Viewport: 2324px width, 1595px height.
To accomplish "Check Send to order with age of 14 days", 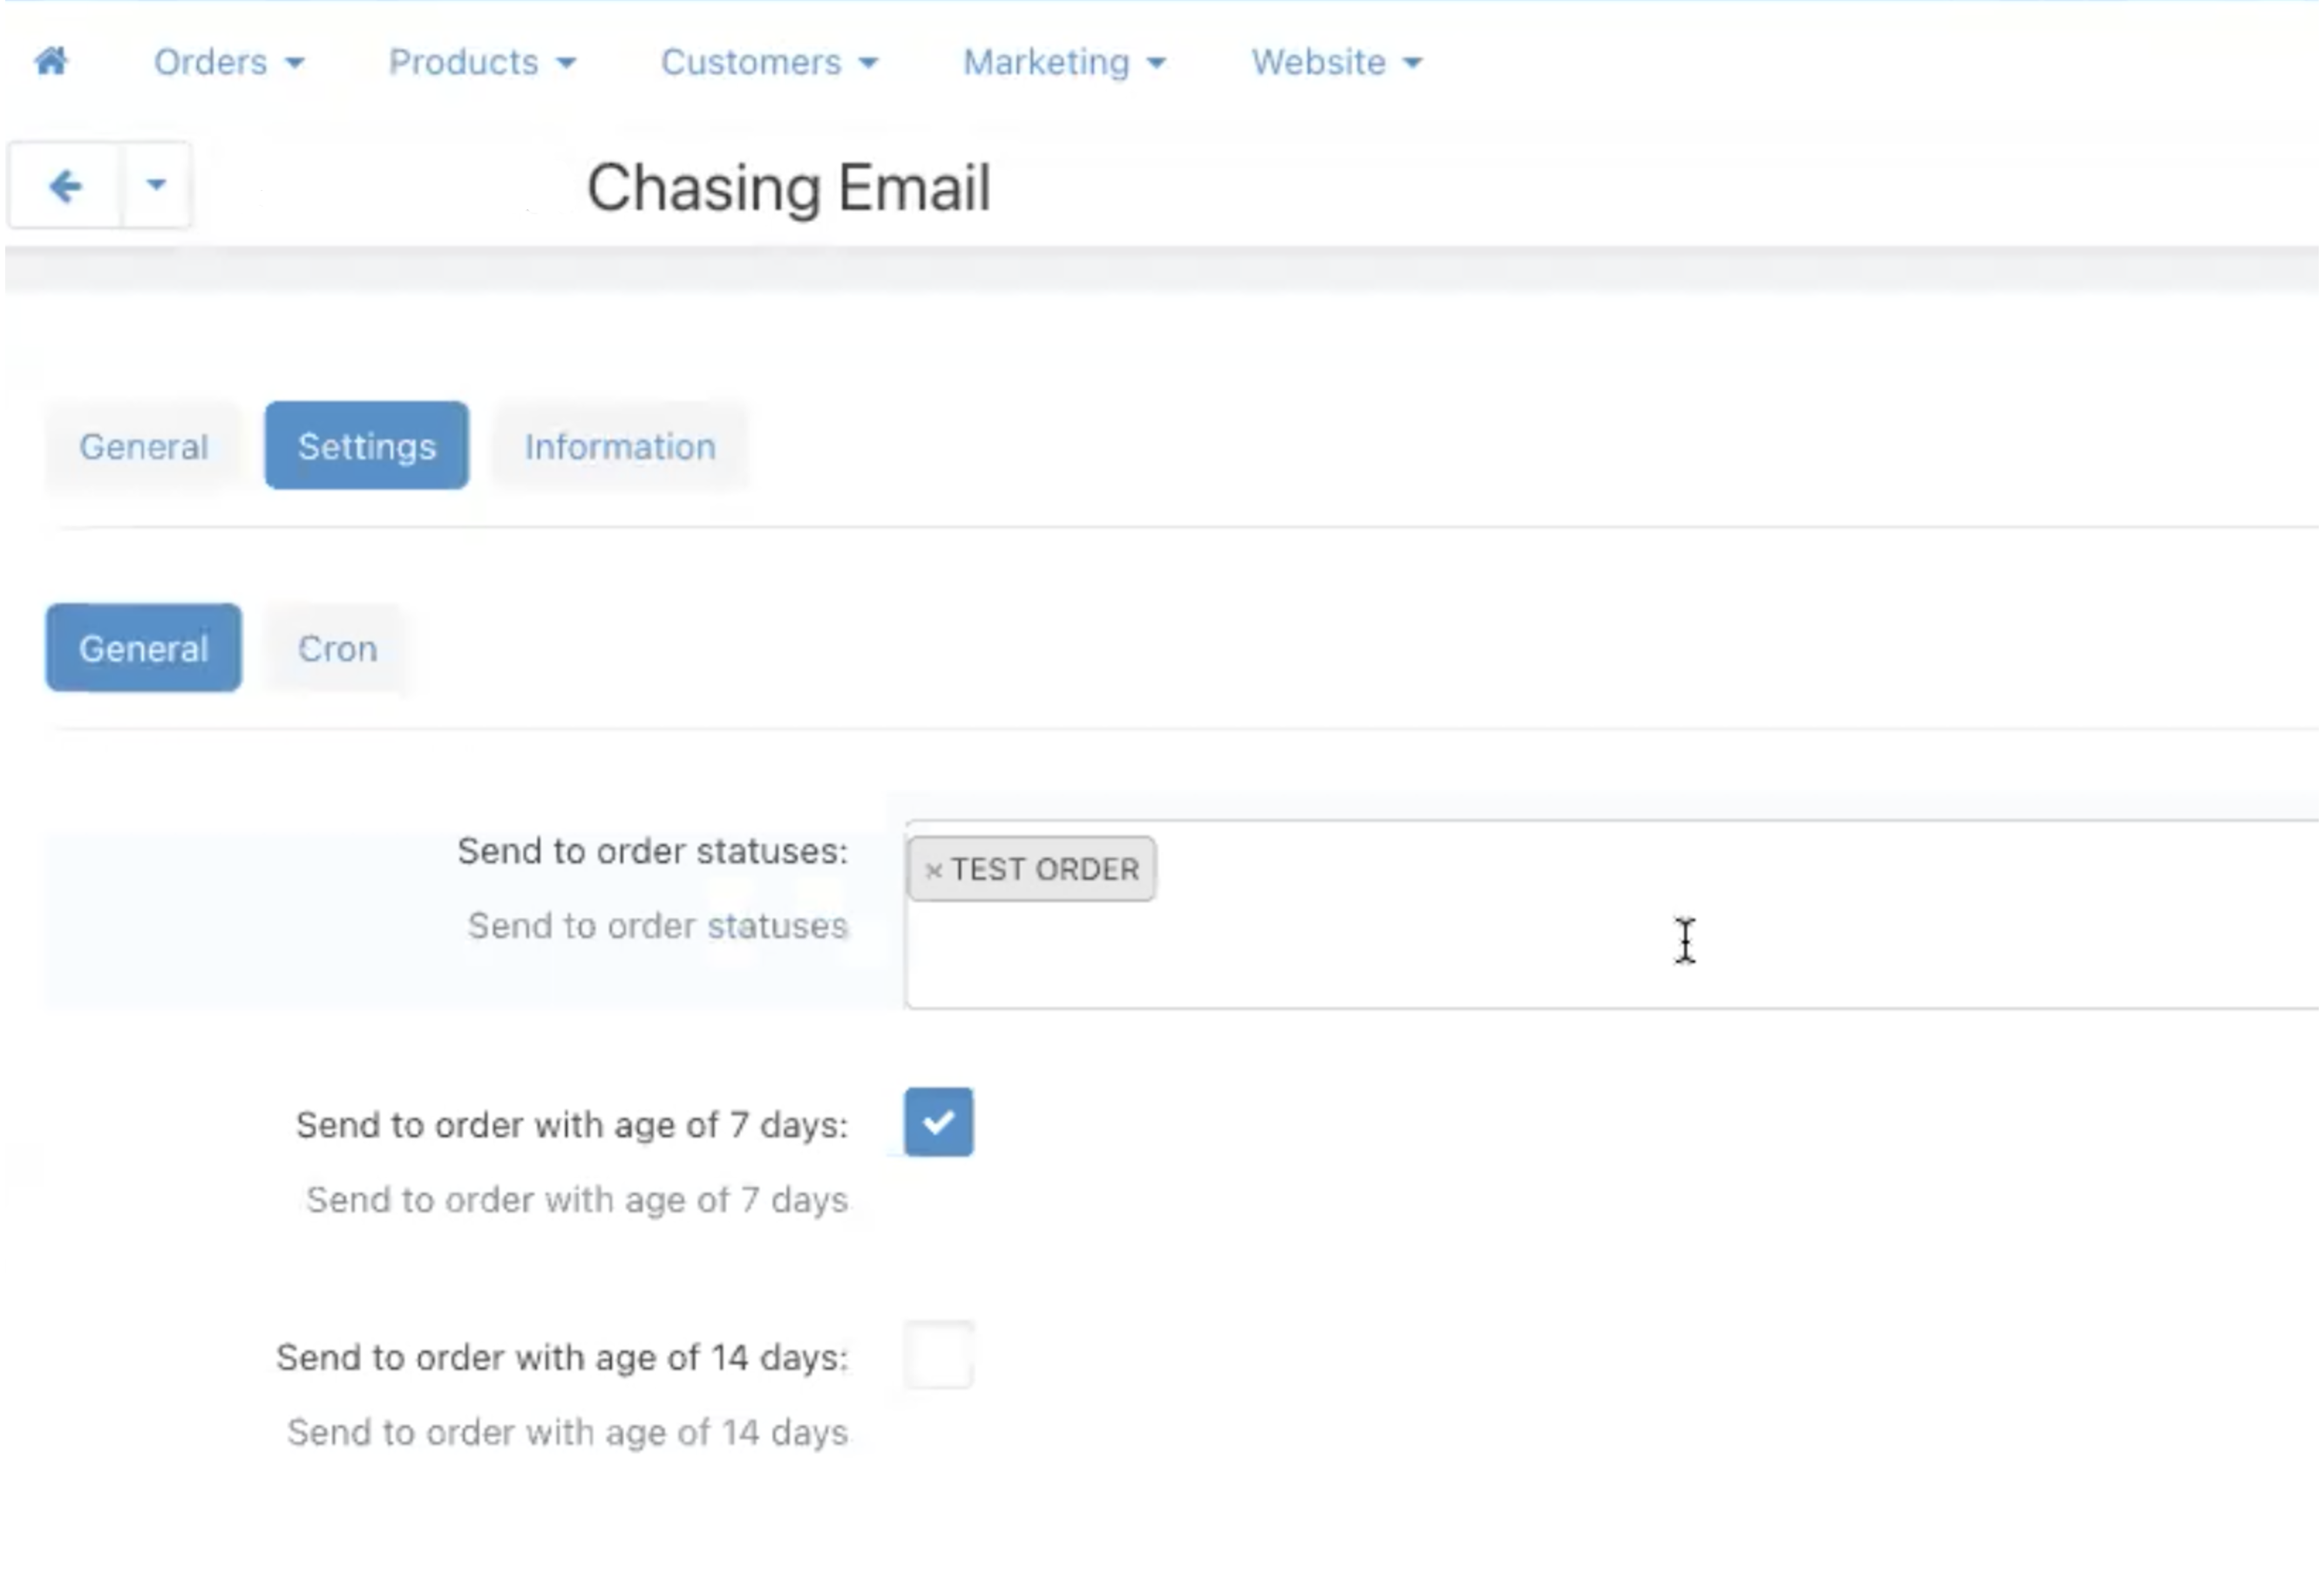I will pos(939,1356).
